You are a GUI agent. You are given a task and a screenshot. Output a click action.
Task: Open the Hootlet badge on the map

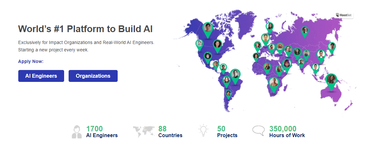pos(344,15)
